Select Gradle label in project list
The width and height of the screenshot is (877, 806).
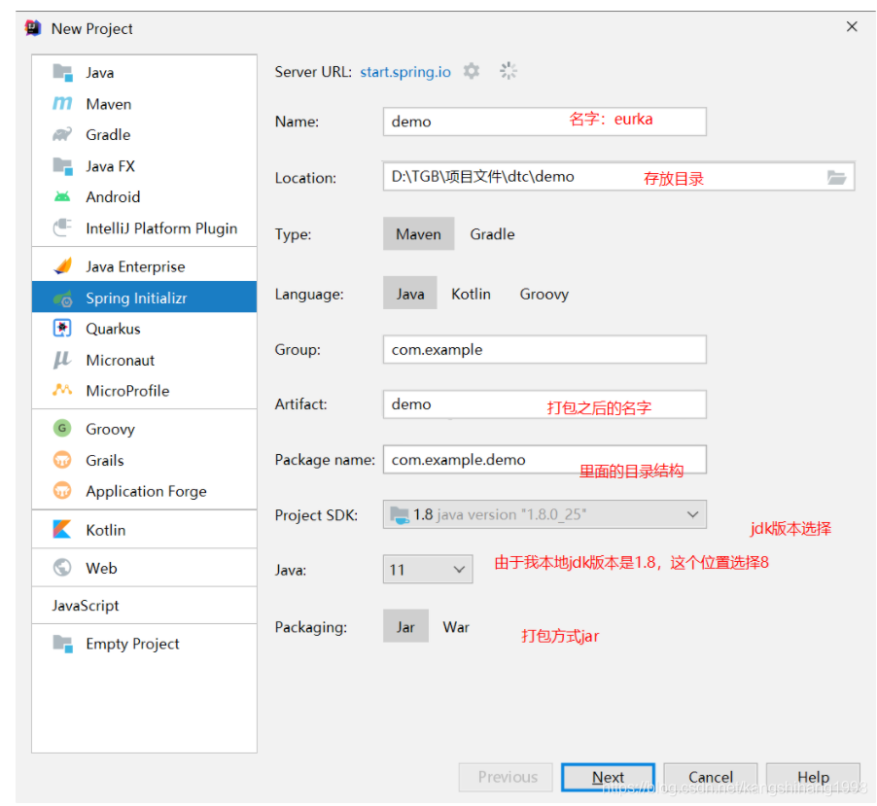108,135
